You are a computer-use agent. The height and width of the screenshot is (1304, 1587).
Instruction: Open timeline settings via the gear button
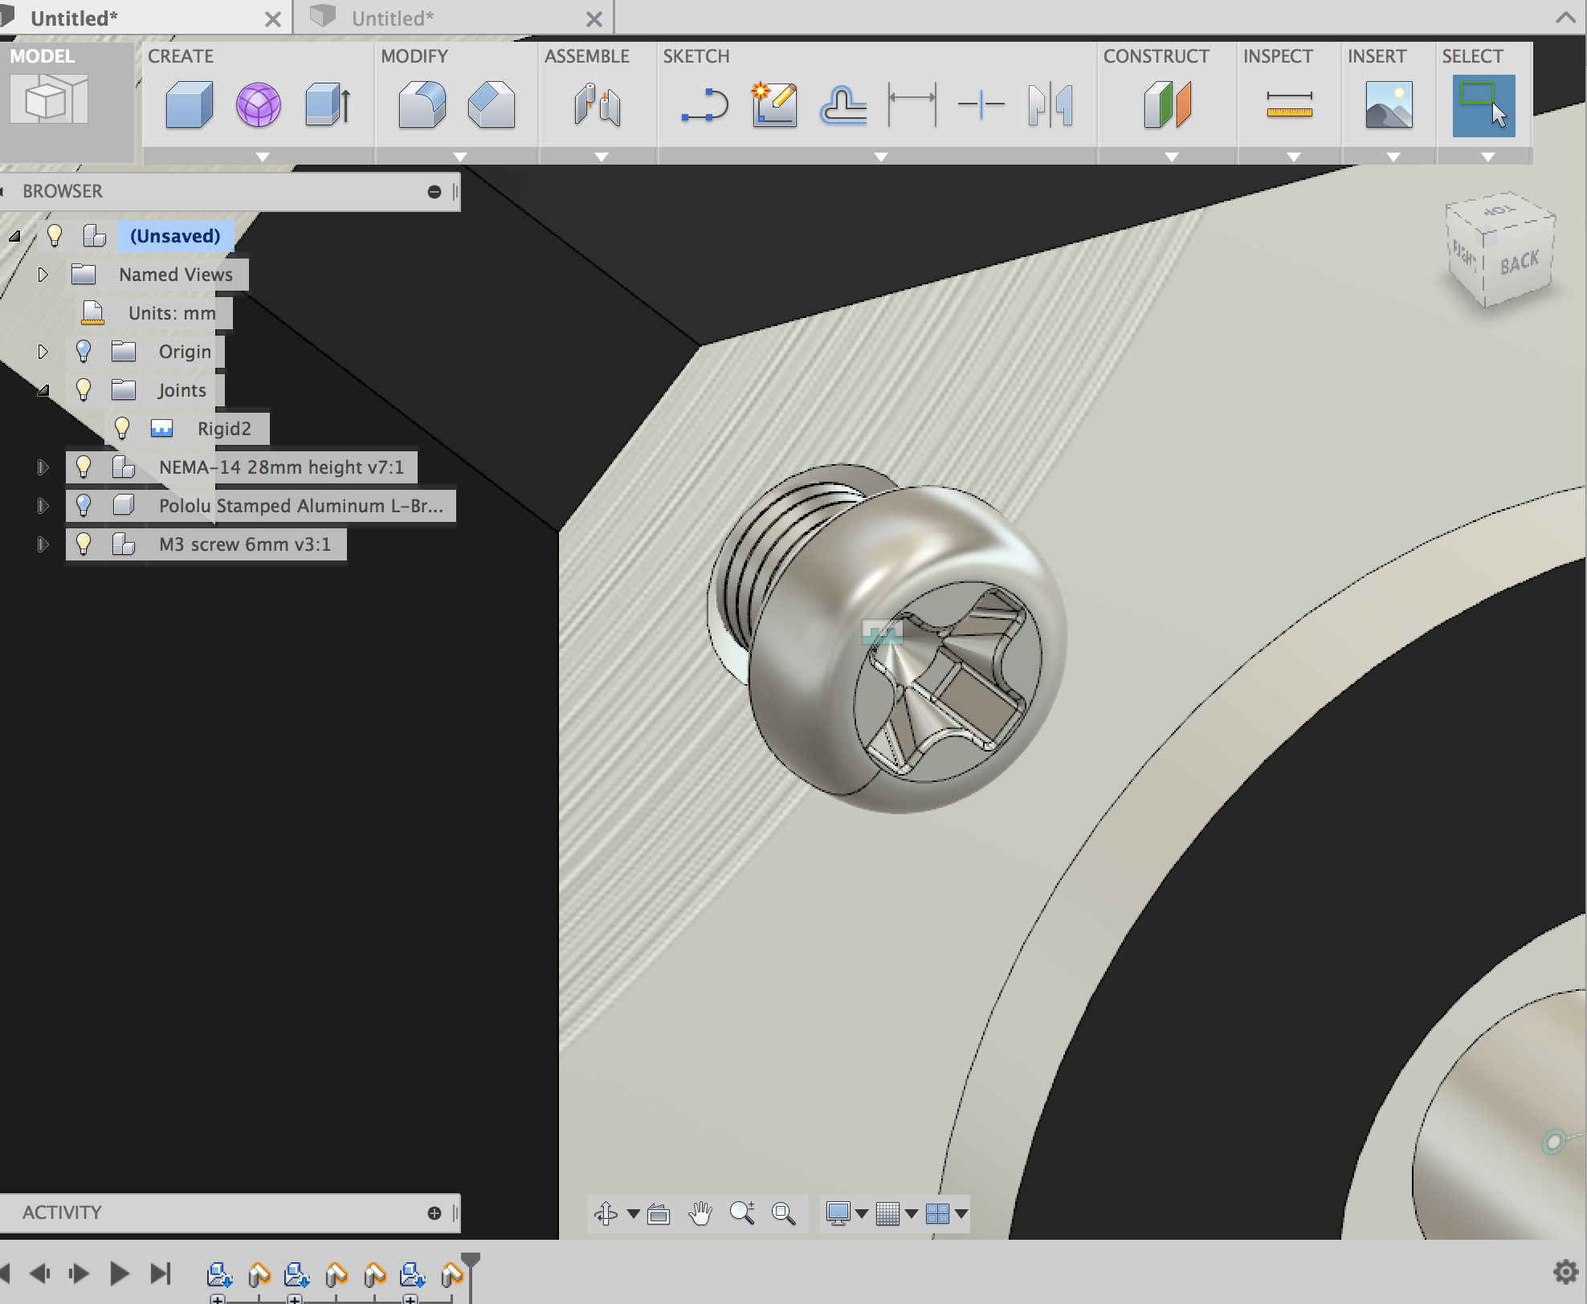(1565, 1273)
